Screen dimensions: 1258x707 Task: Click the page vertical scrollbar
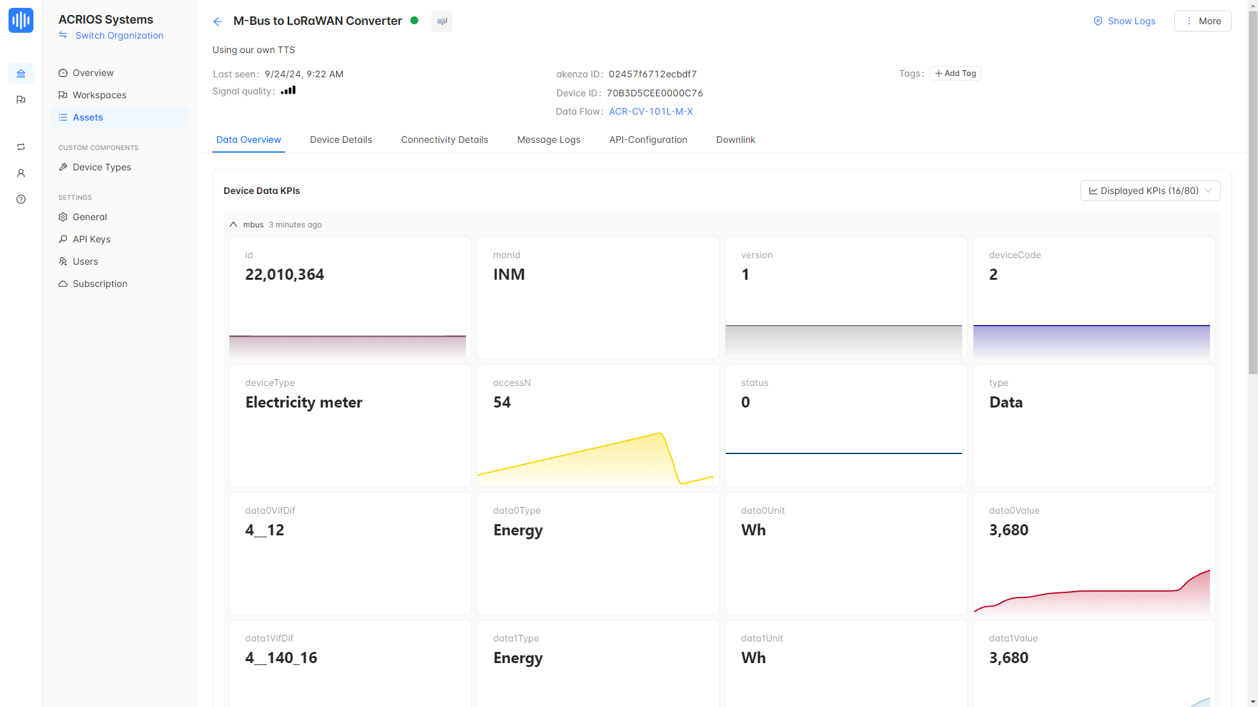click(x=1253, y=197)
